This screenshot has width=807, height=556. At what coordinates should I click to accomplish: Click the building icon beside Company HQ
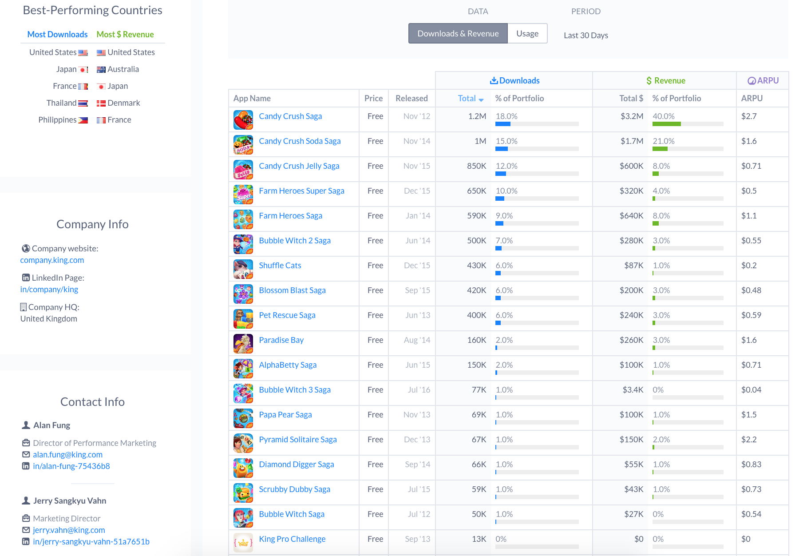click(24, 307)
